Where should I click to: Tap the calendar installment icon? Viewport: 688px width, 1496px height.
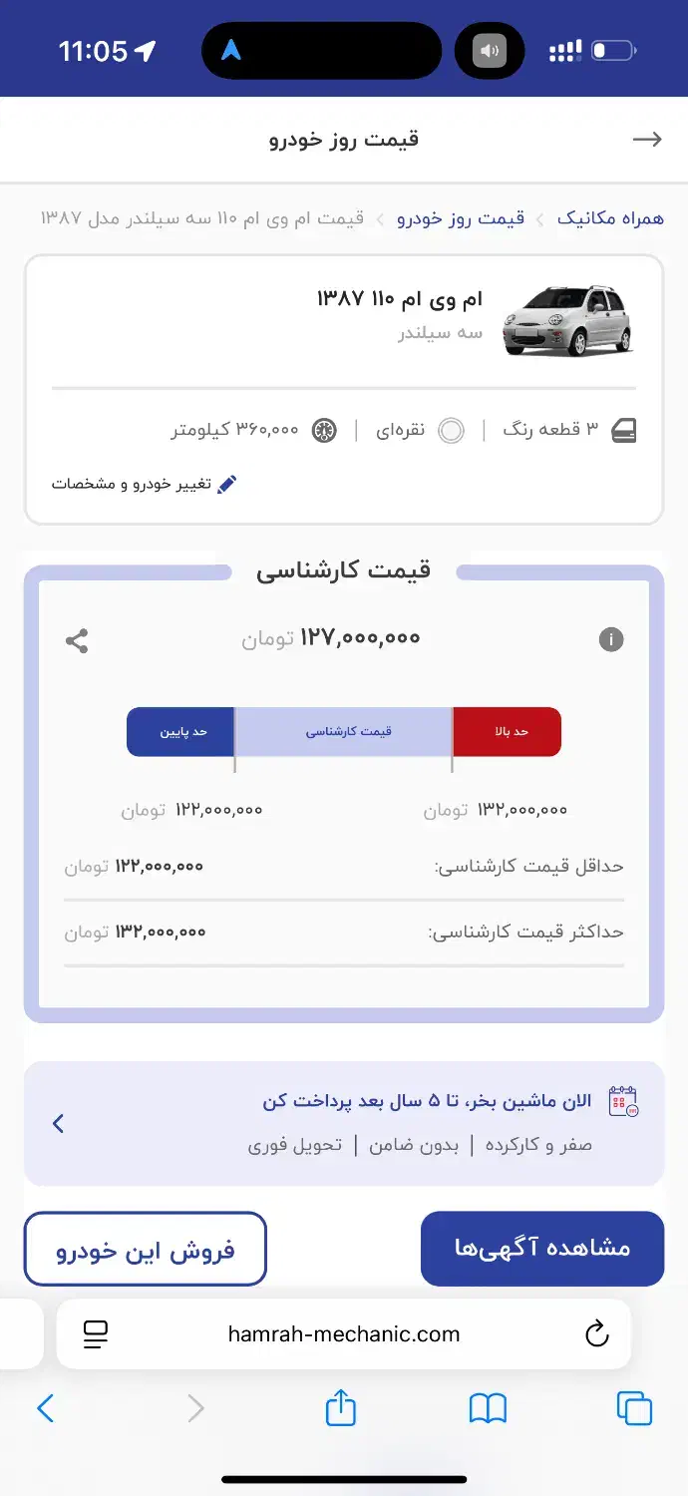pos(623,1101)
